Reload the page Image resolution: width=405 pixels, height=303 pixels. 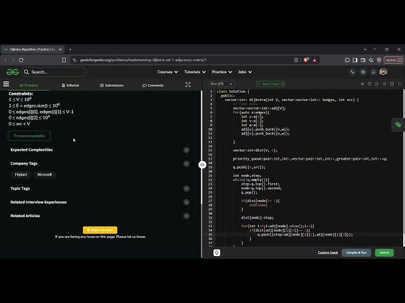tap(21, 60)
